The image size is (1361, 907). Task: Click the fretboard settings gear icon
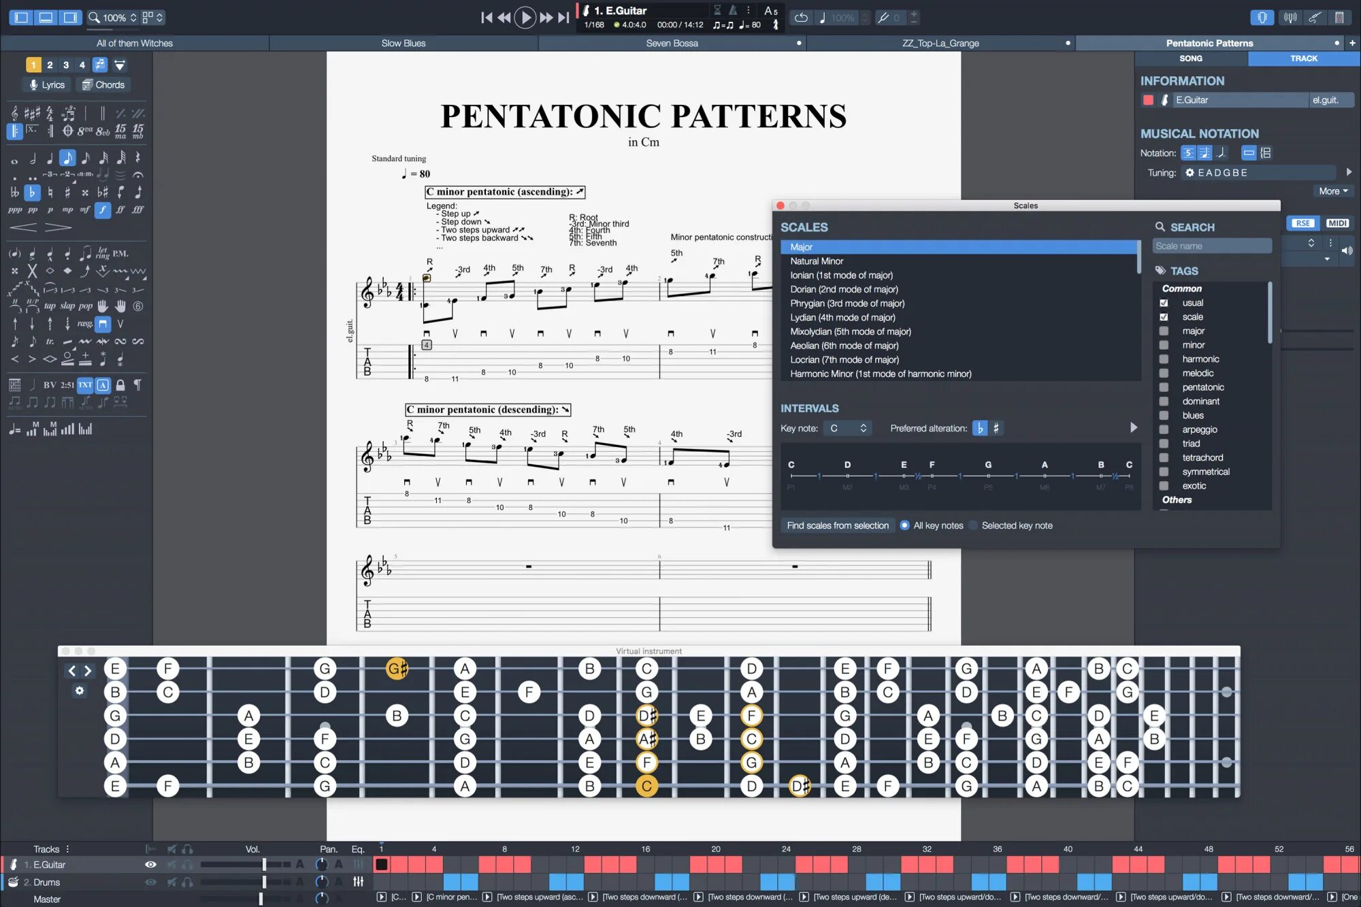tap(80, 691)
